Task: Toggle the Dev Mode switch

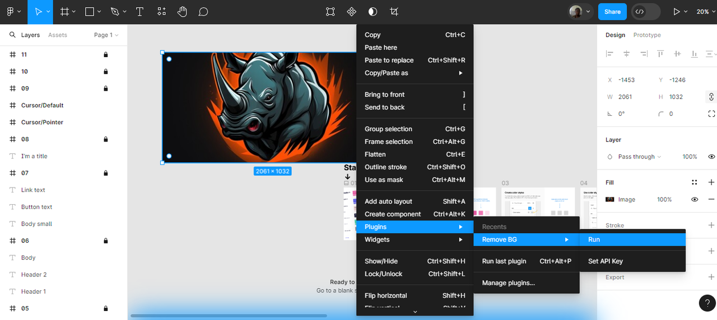Action: (x=646, y=12)
